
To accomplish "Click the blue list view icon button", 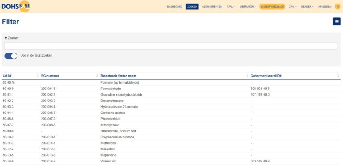I will click(336, 21).
